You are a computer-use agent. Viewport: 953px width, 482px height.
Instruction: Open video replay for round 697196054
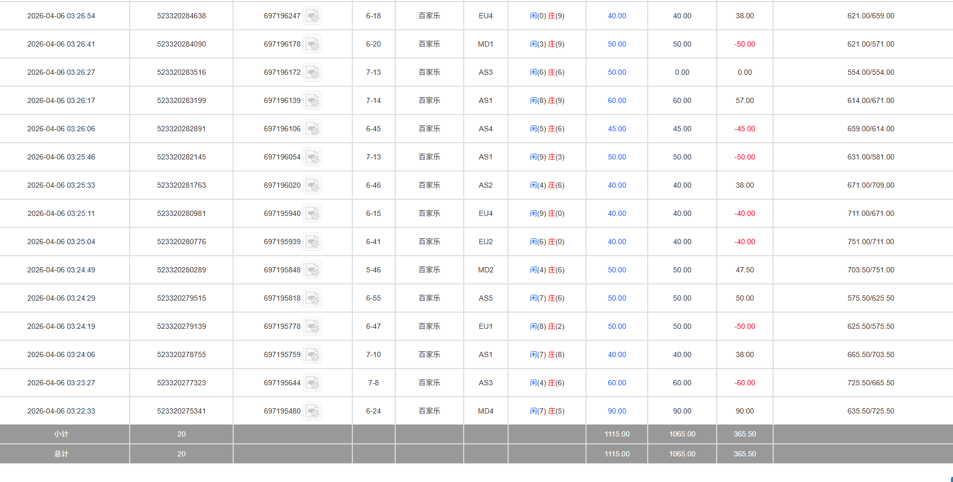312,157
